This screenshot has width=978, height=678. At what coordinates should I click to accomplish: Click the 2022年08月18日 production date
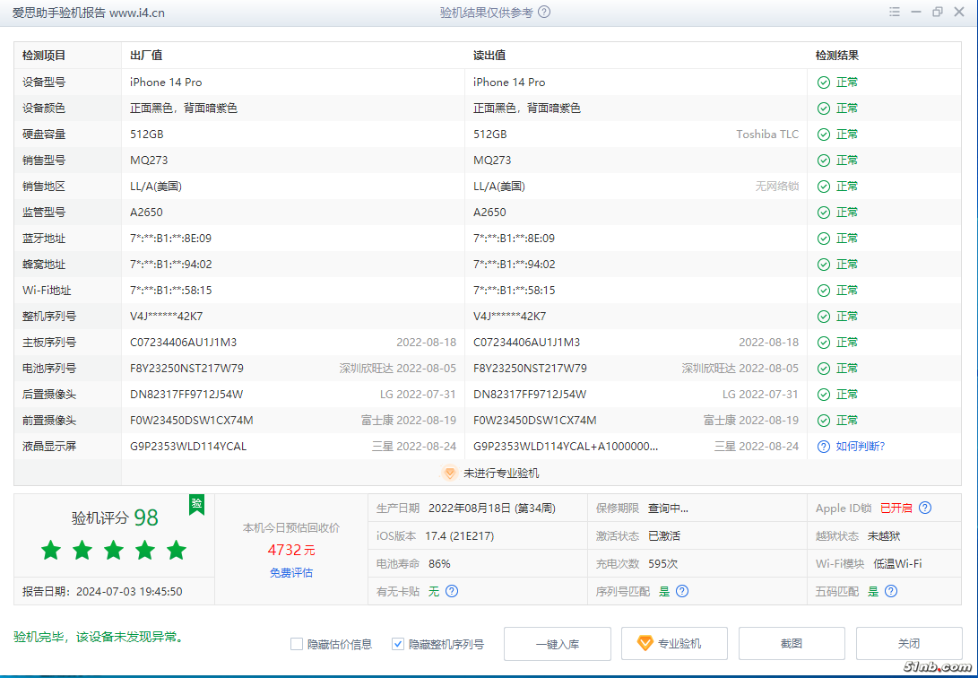coord(491,508)
